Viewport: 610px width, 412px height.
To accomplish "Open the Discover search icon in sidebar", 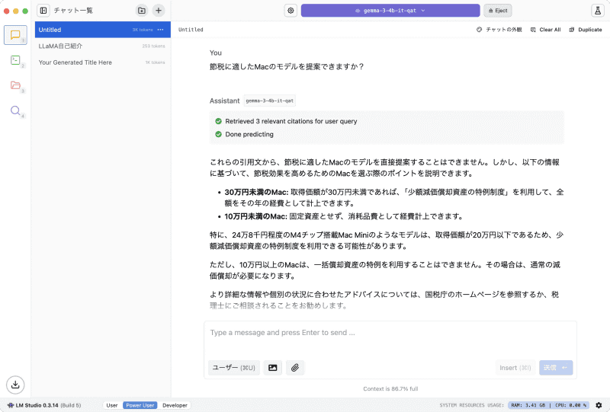I will (15, 110).
